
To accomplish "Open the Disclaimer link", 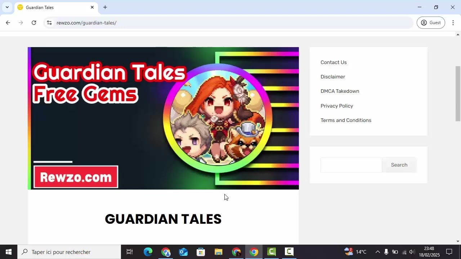I will tap(333, 77).
